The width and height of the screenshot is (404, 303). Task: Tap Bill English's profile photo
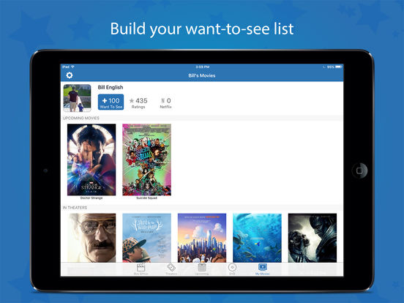pyautogui.click(x=78, y=98)
